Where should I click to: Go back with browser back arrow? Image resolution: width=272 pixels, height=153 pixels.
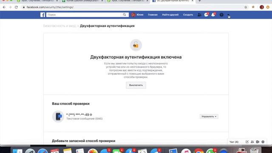click(4, 7)
